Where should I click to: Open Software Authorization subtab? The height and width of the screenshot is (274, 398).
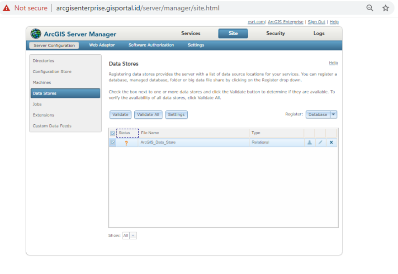point(151,45)
